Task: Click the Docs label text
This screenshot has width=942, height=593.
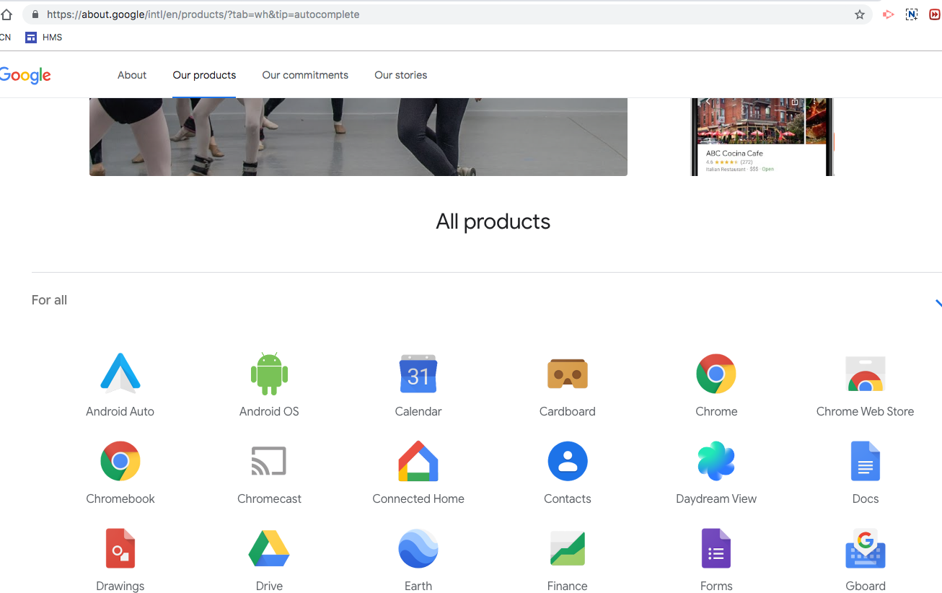Action: click(x=866, y=498)
